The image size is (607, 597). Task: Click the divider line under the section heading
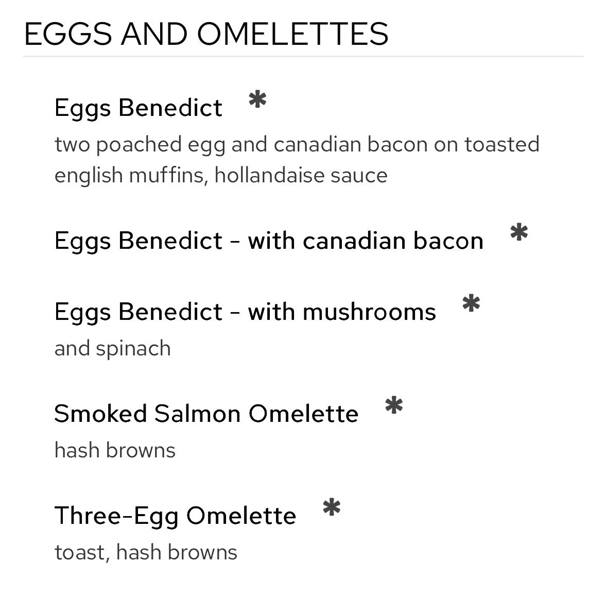(x=304, y=57)
